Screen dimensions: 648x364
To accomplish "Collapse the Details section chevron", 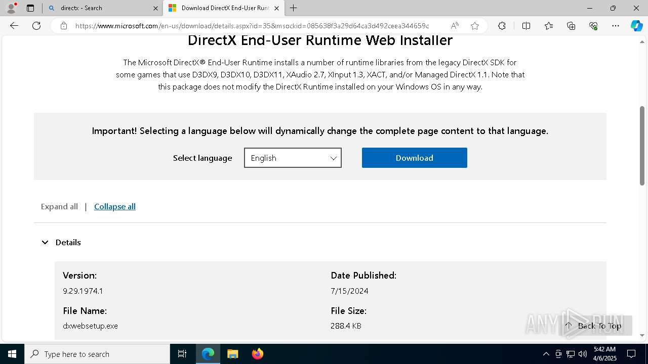I will point(45,243).
